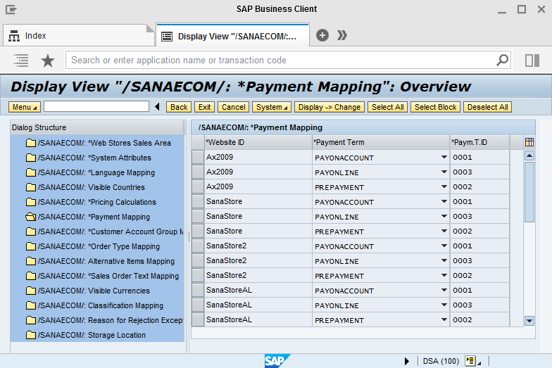The height and width of the screenshot is (368, 552).
Task: Toggle the side panel layout icon
Action: 532,61
